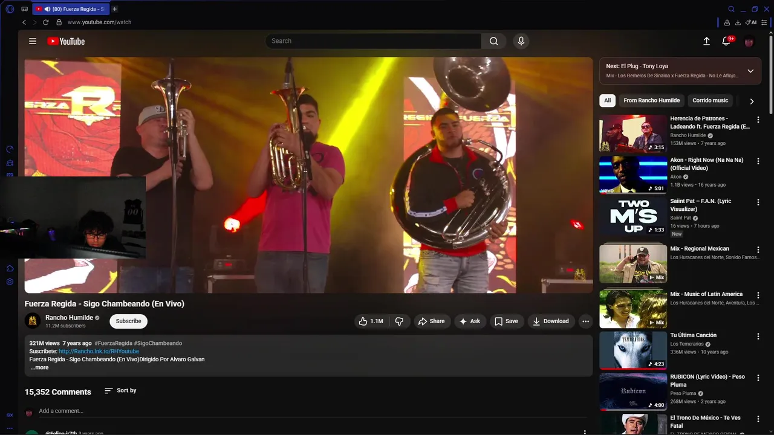Select Corrido music filter chip

click(710, 100)
